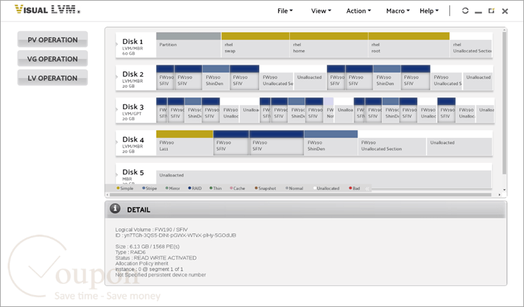Select Unalloacted block on Disk 5
524x307 pixels.
(x=323, y=178)
